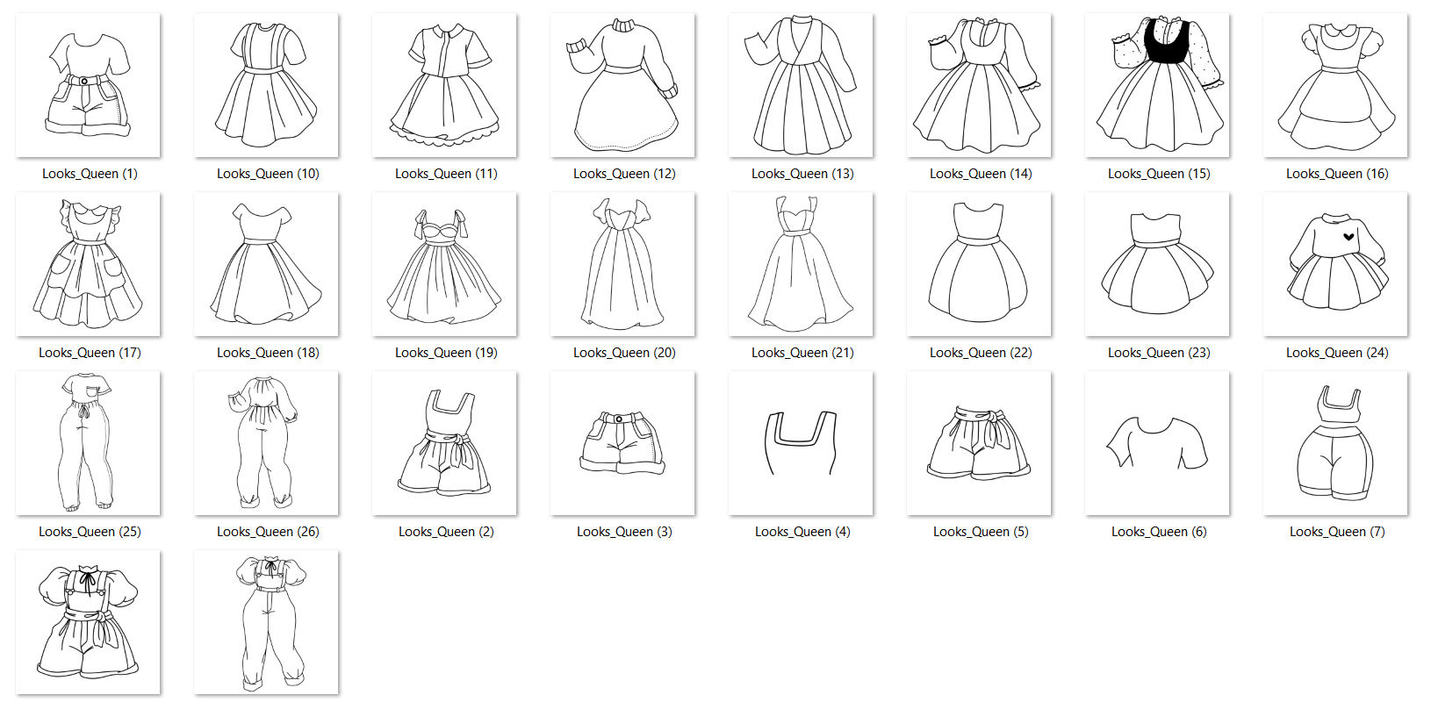Click the Looks_Queen (10) suspender dress thumbnail

266,85
